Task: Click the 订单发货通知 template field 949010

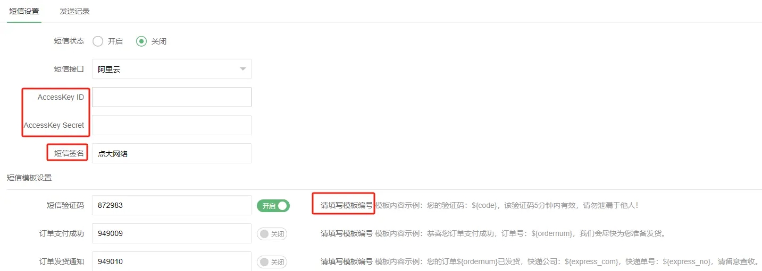Action: point(172,261)
